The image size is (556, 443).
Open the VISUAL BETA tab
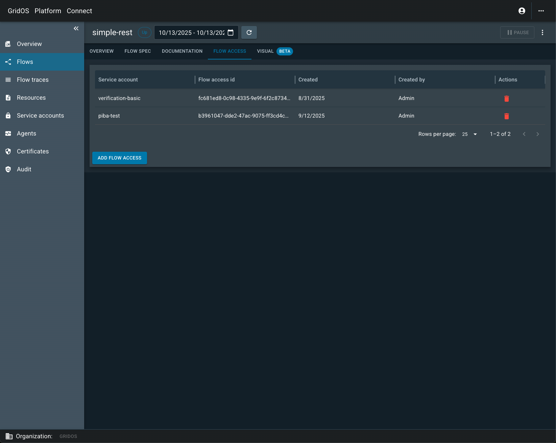(265, 51)
